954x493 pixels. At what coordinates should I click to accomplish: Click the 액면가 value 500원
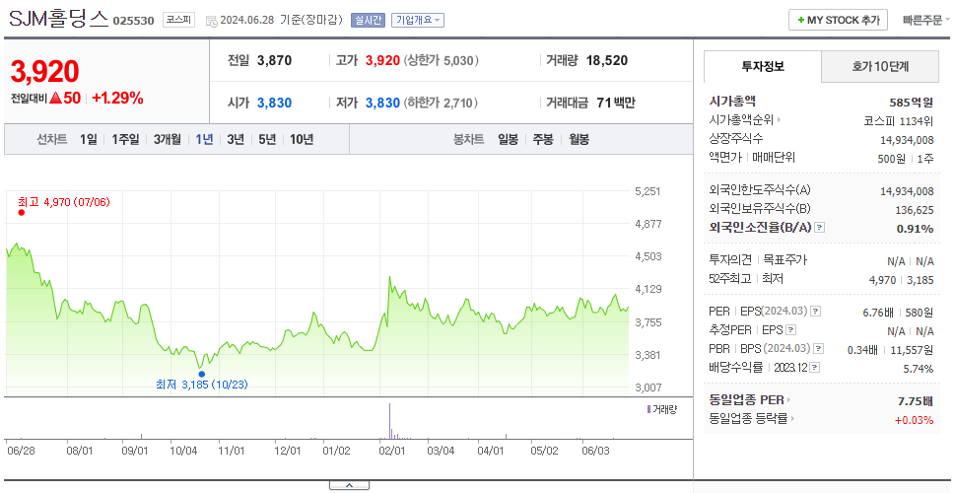(893, 158)
